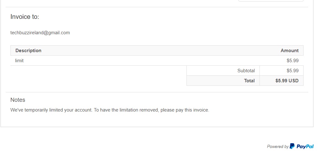This screenshot has height=153, width=319.
Task: Click the Subtotal label
Action: click(x=246, y=71)
